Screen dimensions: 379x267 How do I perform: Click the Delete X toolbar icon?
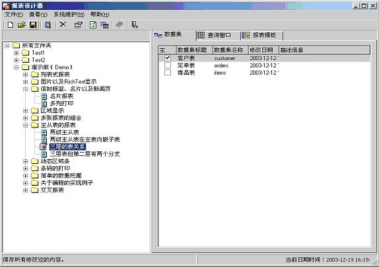click(x=63, y=24)
